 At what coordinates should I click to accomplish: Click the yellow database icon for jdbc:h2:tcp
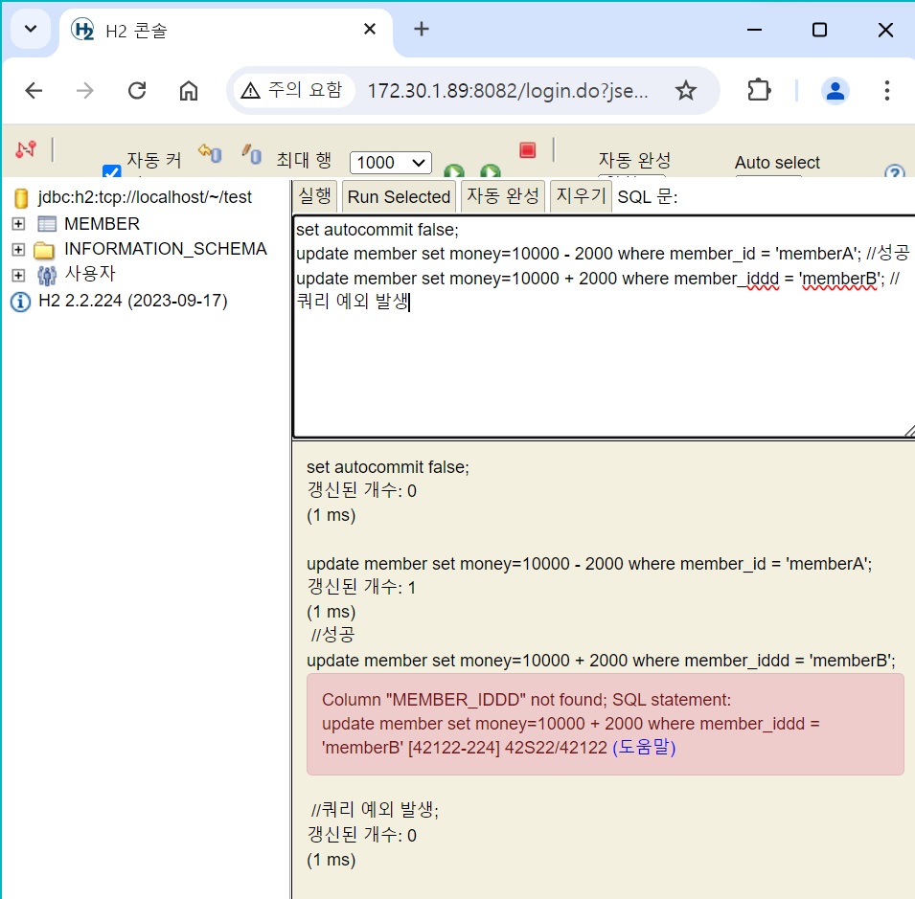(21, 198)
